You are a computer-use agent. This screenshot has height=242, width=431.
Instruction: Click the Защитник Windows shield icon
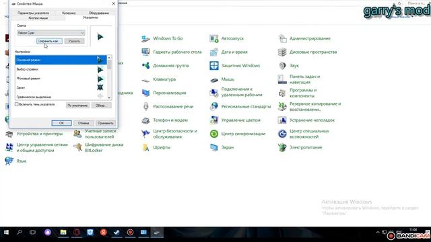(x=214, y=66)
